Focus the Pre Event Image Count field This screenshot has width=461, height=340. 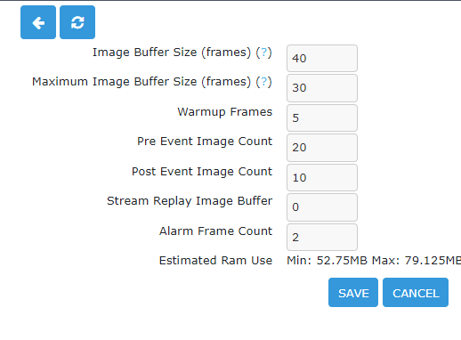pyautogui.click(x=322, y=148)
